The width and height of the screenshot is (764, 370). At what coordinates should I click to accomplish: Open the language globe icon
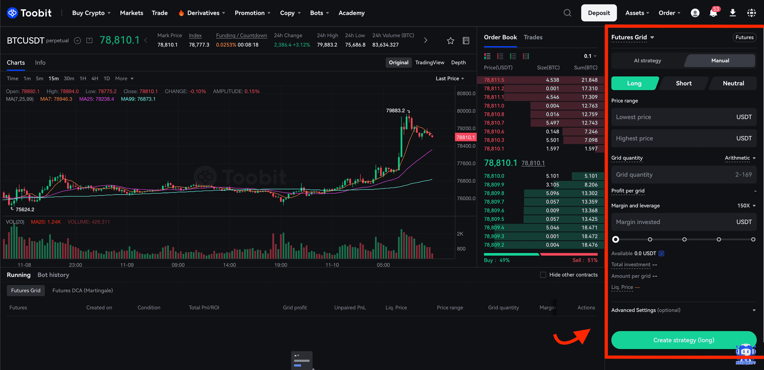[x=751, y=13]
